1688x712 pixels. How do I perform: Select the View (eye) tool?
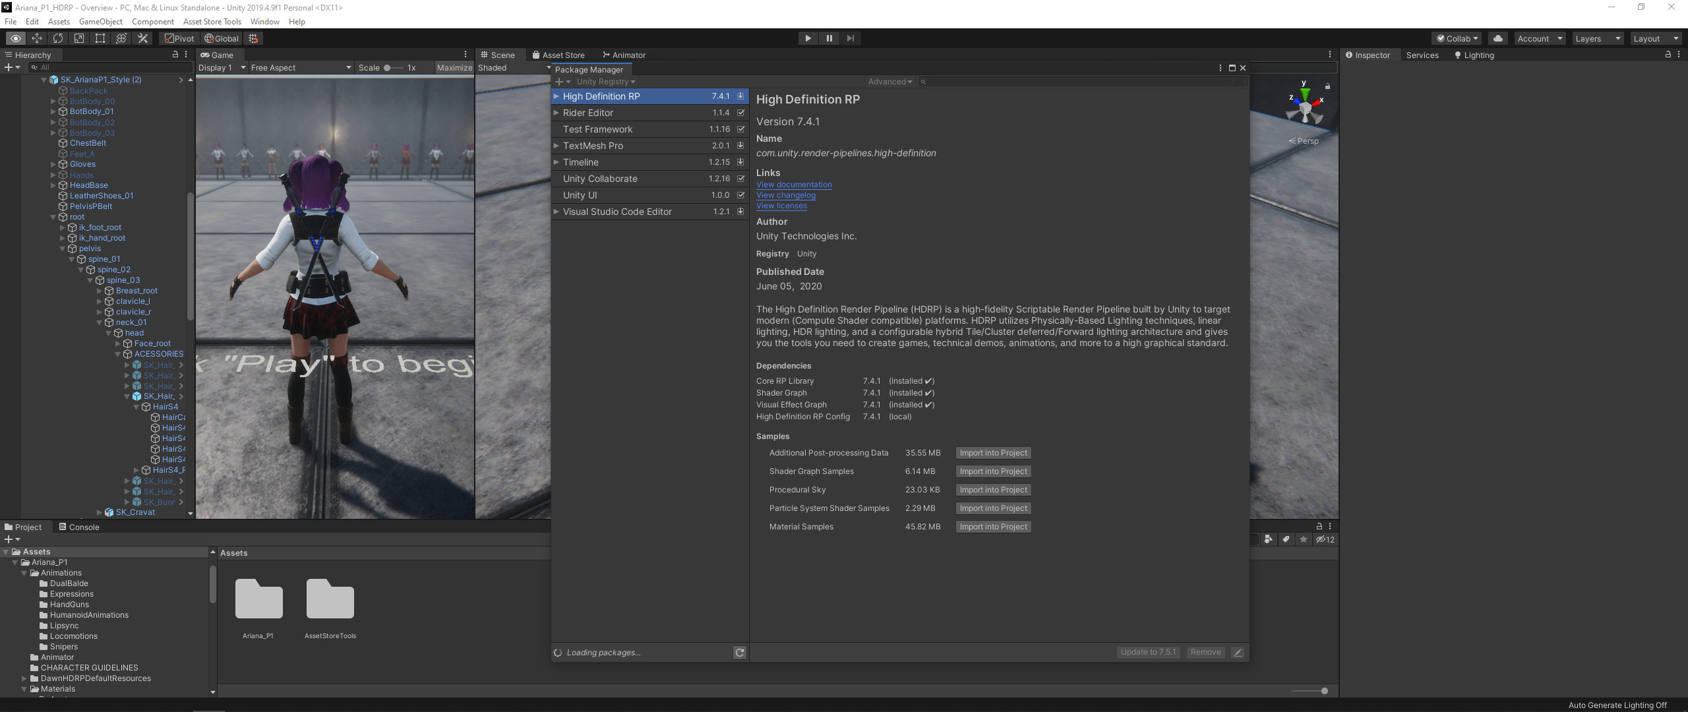coord(16,38)
